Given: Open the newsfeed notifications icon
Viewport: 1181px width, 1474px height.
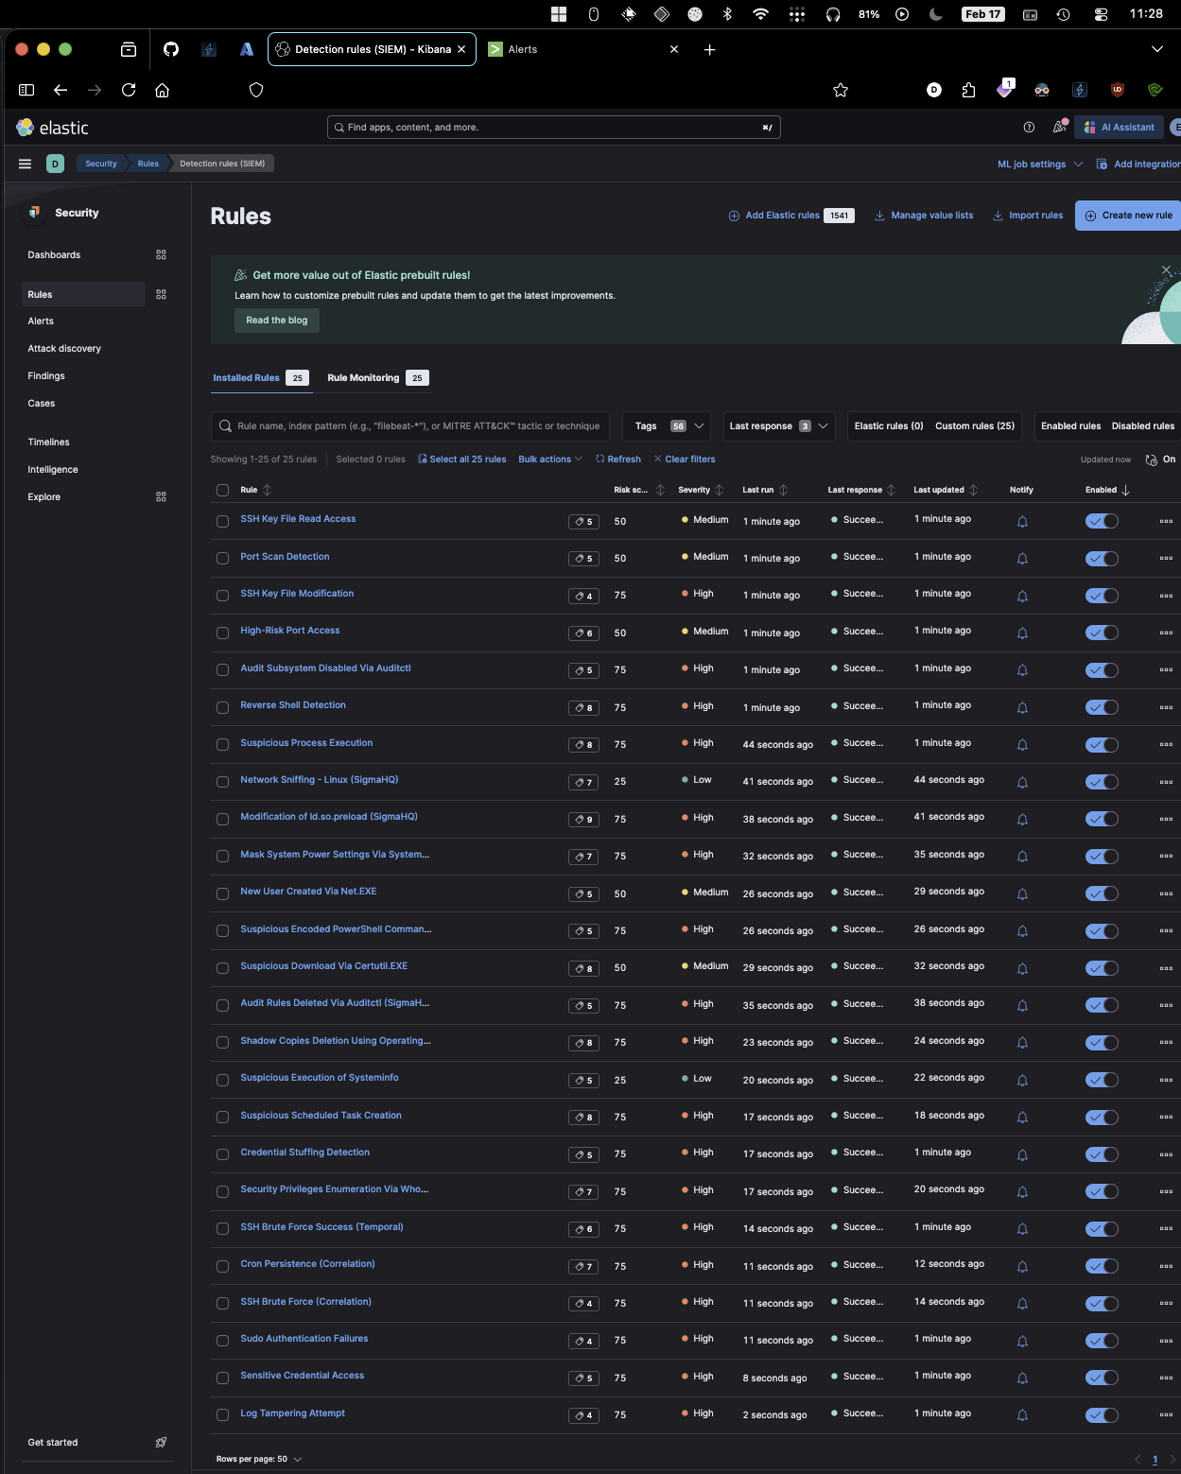Looking at the screenshot, I should click(x=1060, y=128).
